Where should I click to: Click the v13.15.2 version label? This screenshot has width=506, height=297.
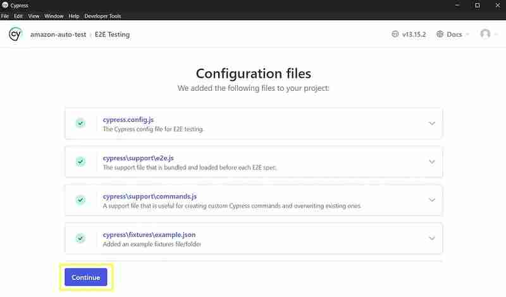(416, 35)
